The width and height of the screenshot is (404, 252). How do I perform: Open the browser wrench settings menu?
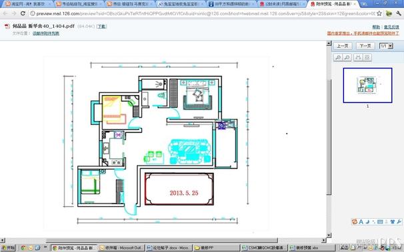pos(398,13)
